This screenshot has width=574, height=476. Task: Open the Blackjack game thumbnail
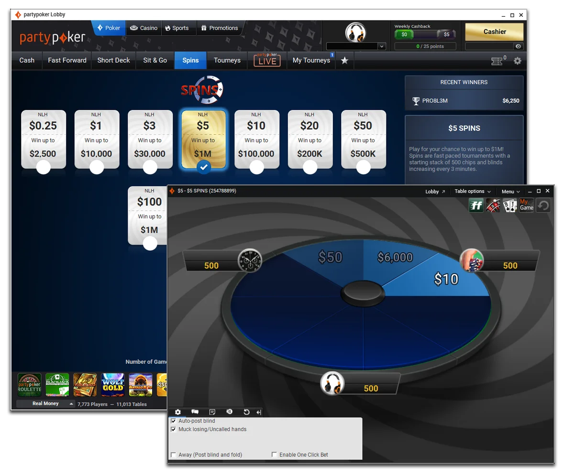pyautogui.click(x=57, y=385)
